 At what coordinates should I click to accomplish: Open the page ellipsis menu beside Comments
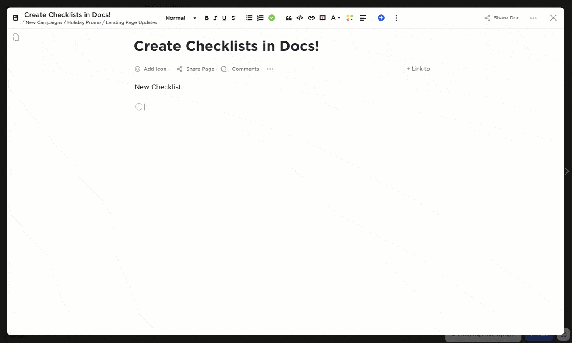(x=270, y=69)
